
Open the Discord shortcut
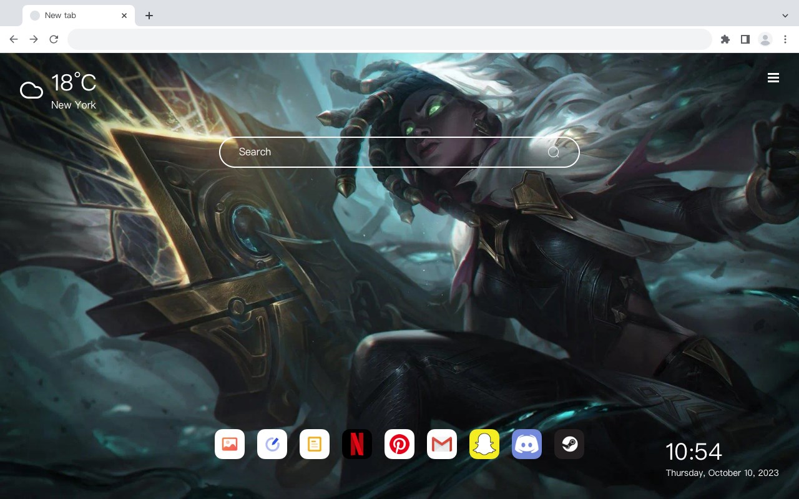point(527,444)
